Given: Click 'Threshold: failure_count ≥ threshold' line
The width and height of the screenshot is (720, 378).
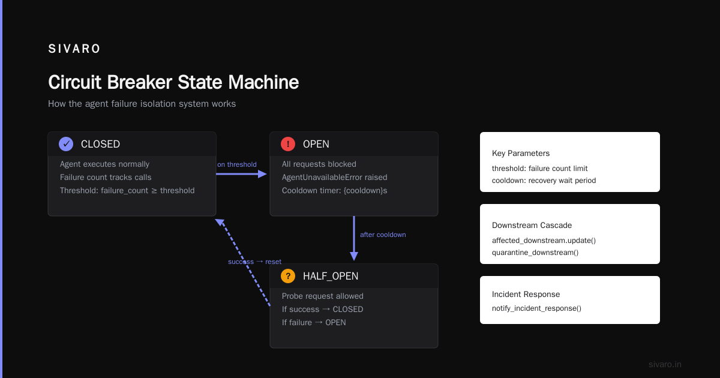Looking at the screenshot, I should (127, 190).
